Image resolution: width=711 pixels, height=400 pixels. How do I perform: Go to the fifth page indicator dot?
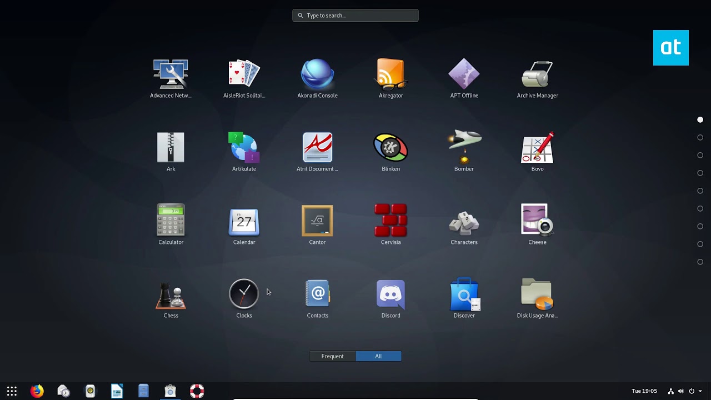pos(700,191)
